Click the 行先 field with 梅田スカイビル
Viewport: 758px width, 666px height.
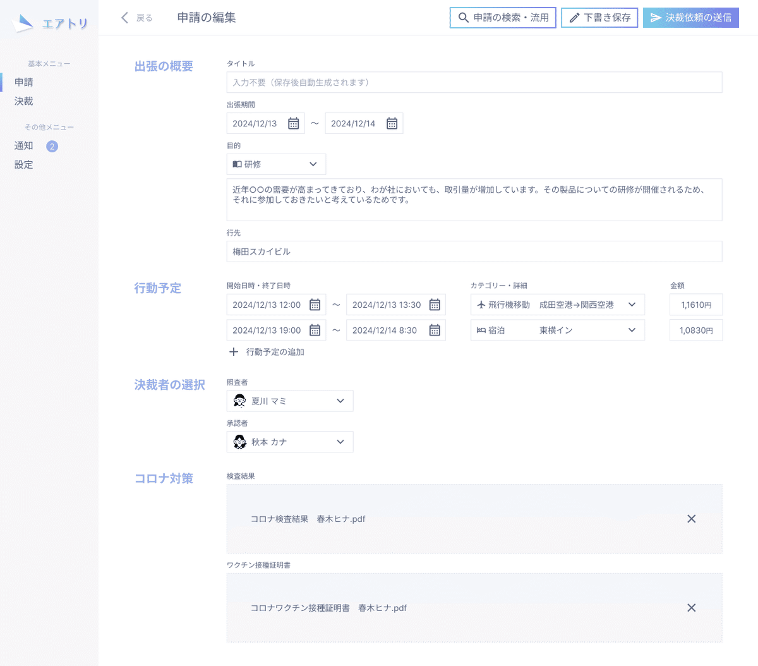coord(474,251)
